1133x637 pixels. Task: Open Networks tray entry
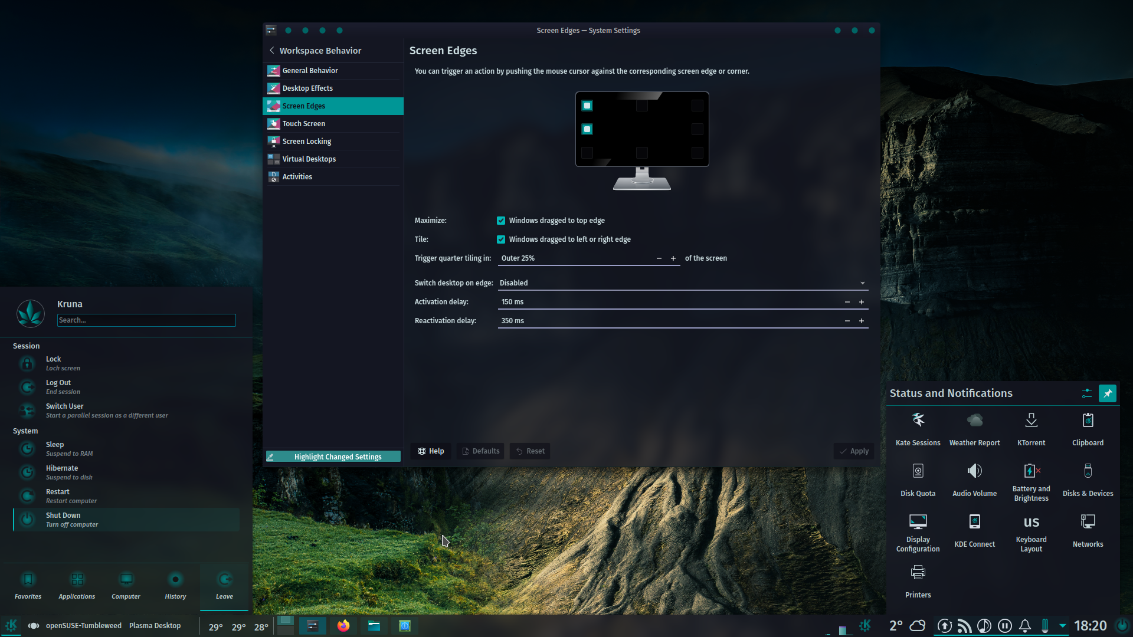[1088, 531]
